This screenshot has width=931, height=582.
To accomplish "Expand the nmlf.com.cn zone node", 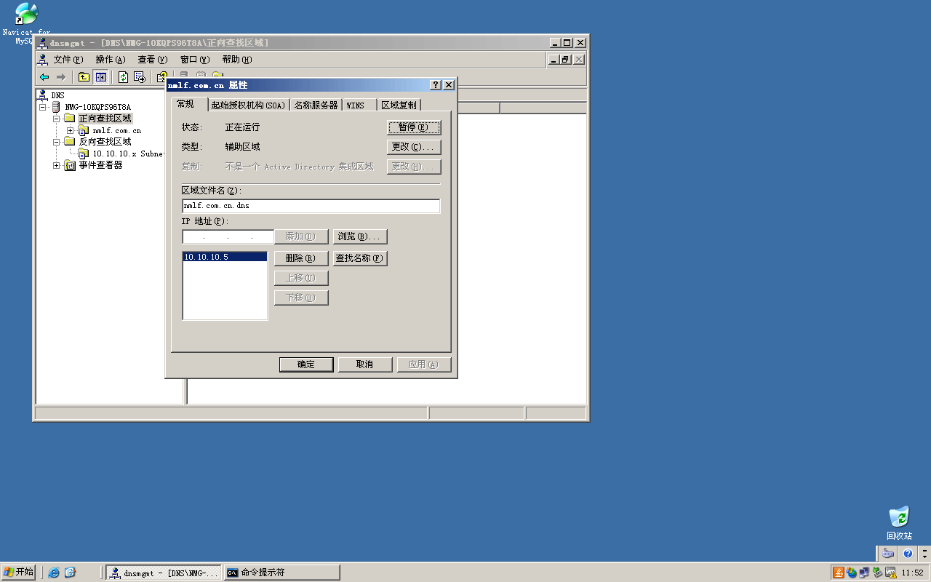I will point(71,130).
